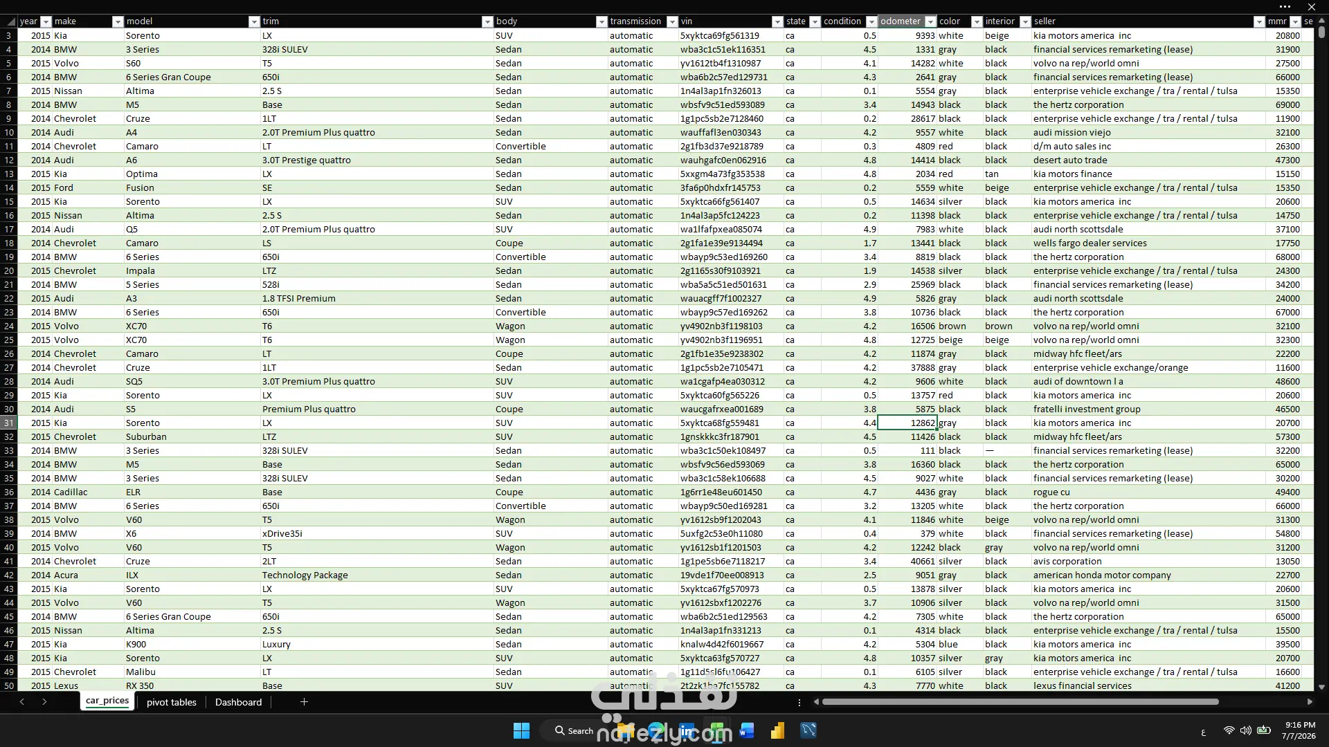Screen dimensions: 1329x747
Task: Open MySQL Workbench from the taskbar
Action: click(x=808, y=730)
